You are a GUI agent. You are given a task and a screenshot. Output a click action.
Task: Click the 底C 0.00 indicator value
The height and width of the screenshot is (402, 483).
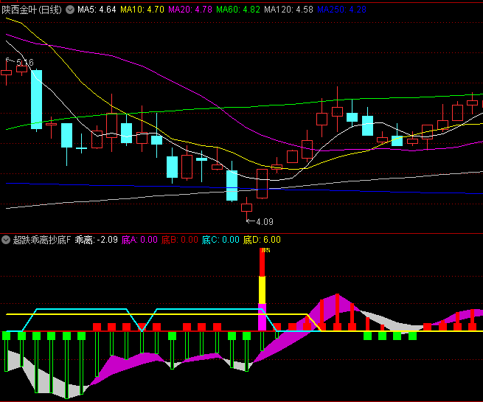[220, 240]
